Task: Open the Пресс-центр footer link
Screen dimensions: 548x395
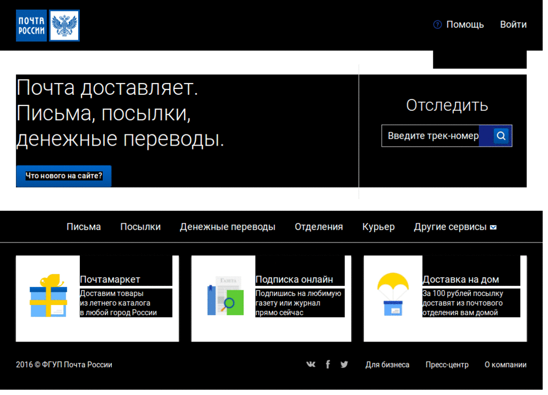Action: [447, 364]
